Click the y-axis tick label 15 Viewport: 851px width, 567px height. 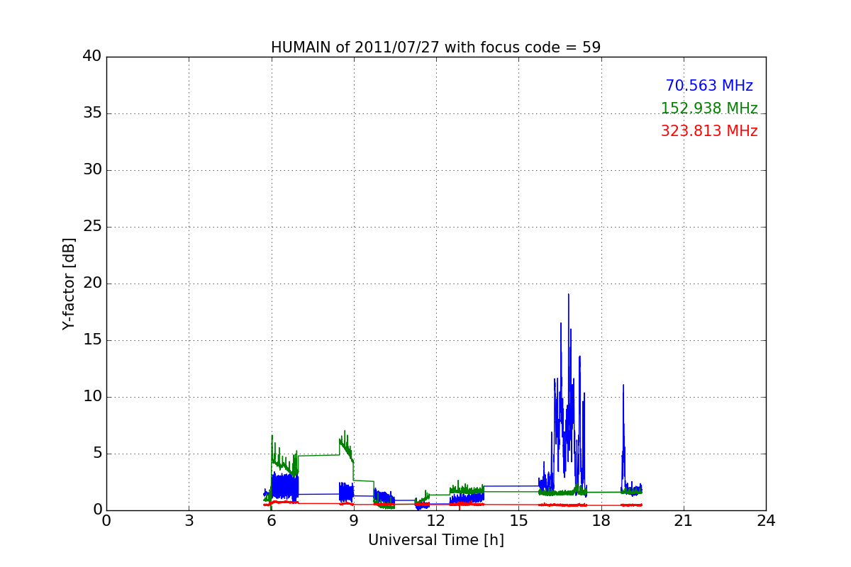click(92, 340)
